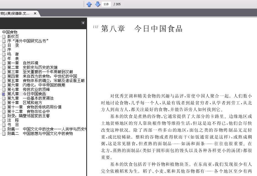Jump to 第一章 自然环境
The image size is (257, 176).
pos(23,63)
